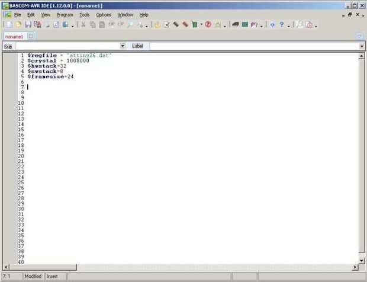Click vertical scrollbar down arrow
Screen dimensions: 367x282
pos(362,261)
